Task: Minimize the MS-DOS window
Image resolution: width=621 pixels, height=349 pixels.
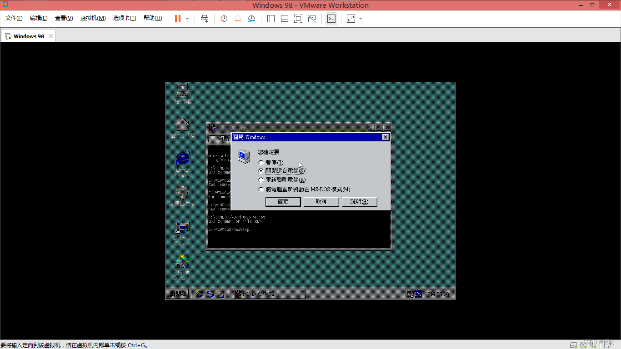Action: tap(371, 128)
